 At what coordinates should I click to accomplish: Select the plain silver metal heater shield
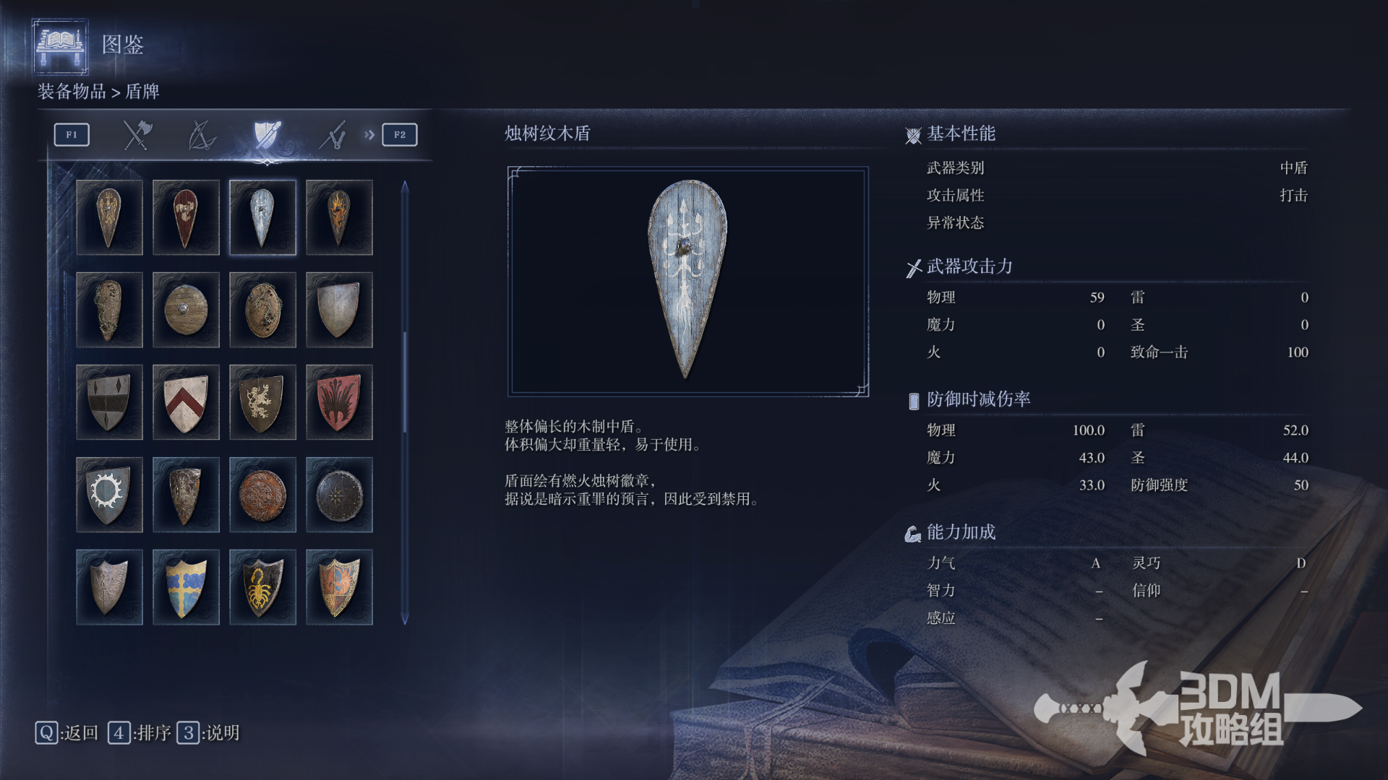(x=339, y=310)
